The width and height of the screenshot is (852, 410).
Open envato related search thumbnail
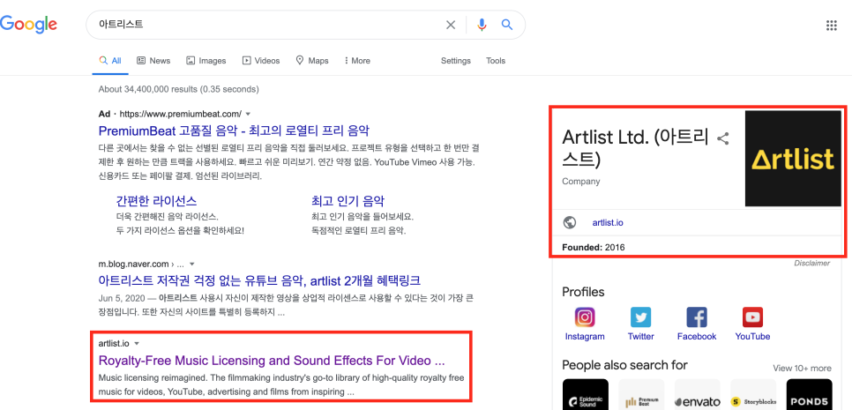tap(697, 394)
